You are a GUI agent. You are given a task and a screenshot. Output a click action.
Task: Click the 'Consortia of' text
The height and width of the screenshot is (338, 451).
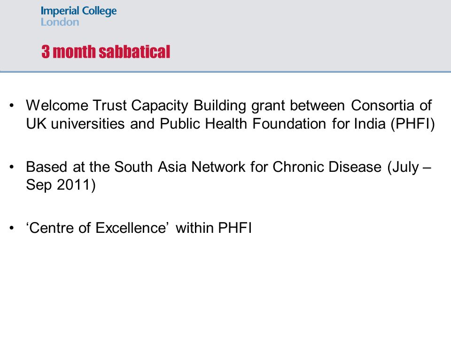click(x=391, y=106)
